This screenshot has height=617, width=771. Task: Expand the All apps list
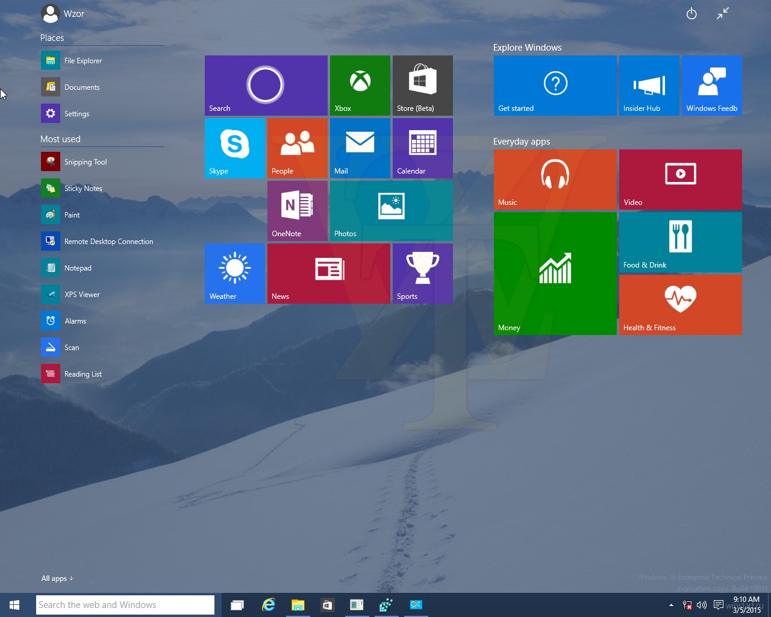57,578
